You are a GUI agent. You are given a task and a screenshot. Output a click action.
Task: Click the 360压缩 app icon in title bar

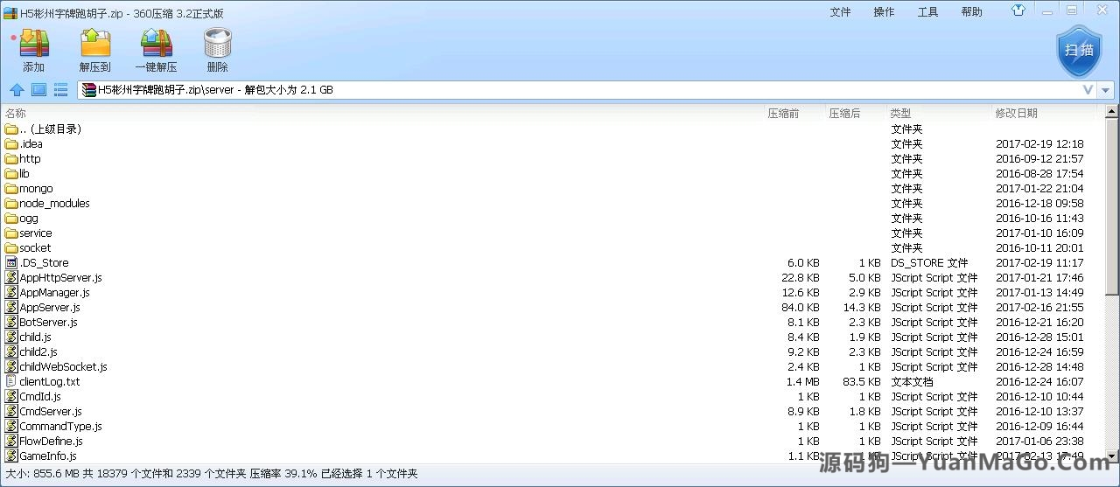10,13
